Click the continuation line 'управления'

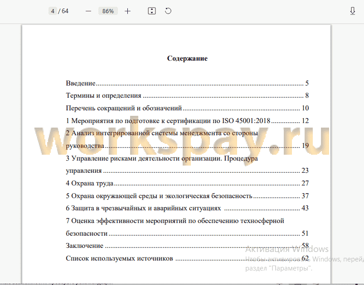click(84, 171)
